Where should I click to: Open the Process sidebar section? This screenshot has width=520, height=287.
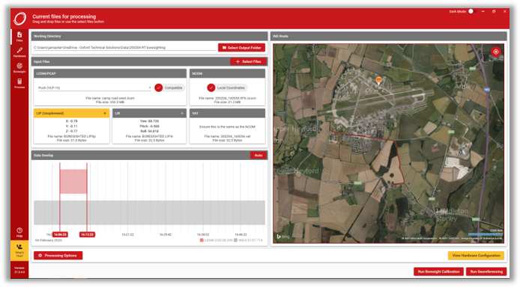click(x=19, y=83)
